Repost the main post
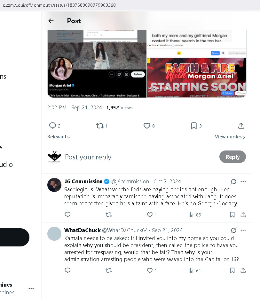260x300 pixels. tap(100, 126)
